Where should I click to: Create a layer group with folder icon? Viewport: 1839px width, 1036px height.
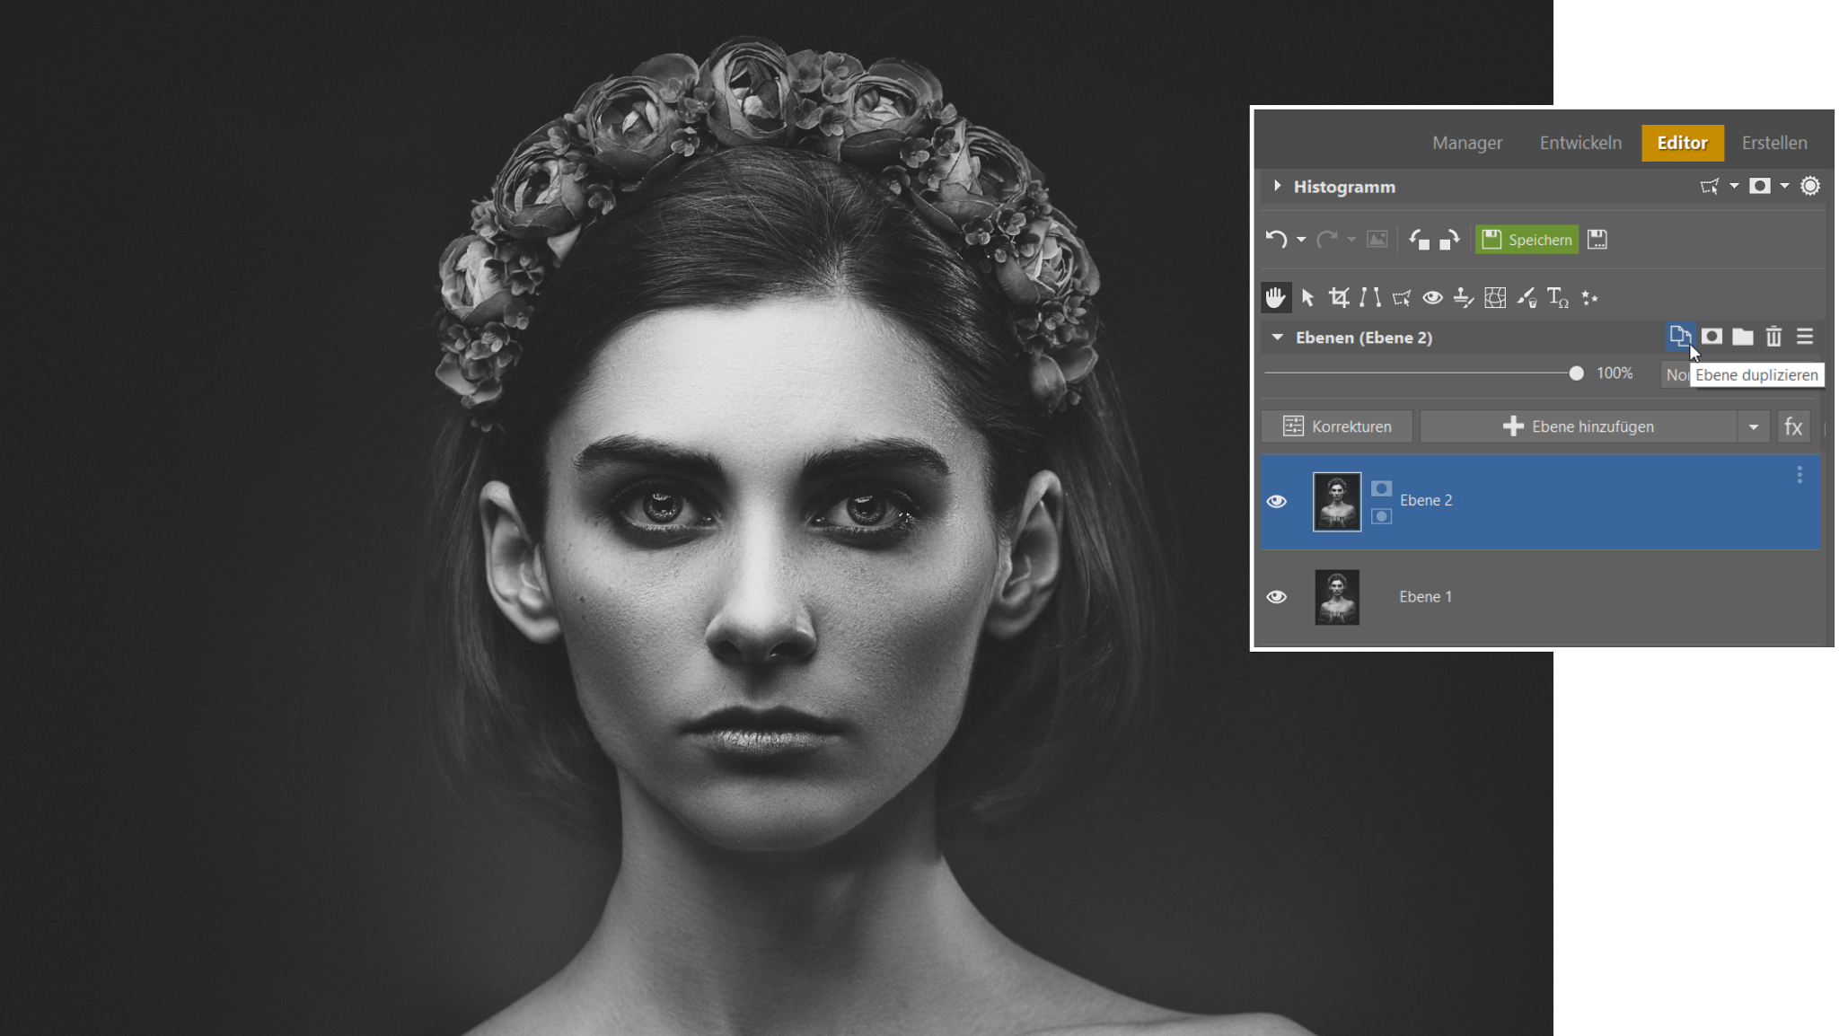(1743, 337)
